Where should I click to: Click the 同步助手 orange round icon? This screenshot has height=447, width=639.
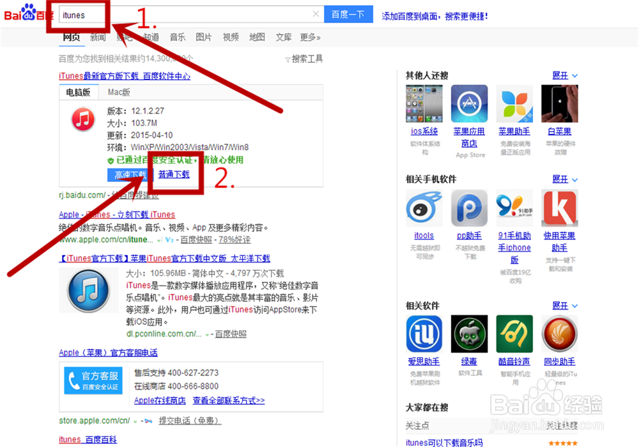point(560,333)
